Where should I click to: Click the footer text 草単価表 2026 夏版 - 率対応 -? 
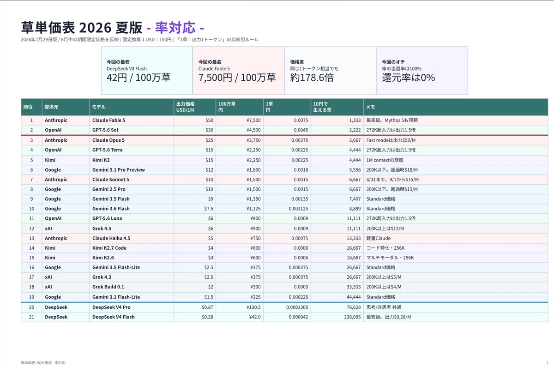[x=44, y=363]
